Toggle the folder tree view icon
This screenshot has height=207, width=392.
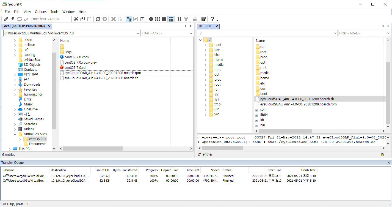click(x=129, y=19)
